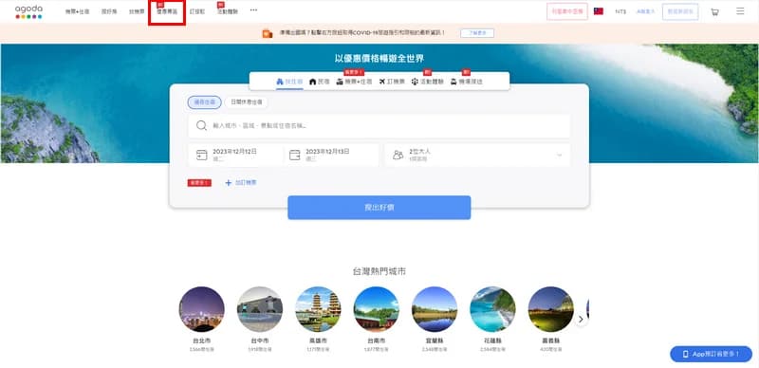Select the overnight stay pill option
Screen dimensions: 759x368
(204, 102)
